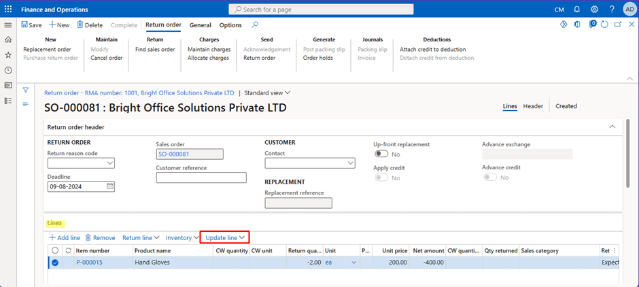
Task: Open the filter funnel icon
Action: click(26, 90)
